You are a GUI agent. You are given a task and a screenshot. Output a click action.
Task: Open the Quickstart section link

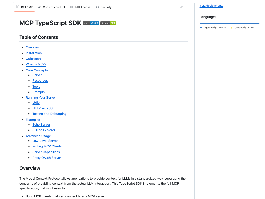coord(33,59)
